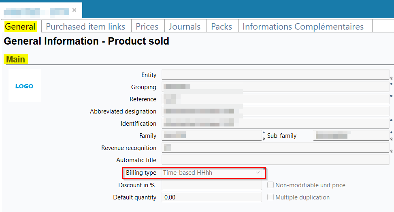Close the open document tab with X
Screen dimensions: 394x212
pos(74,10)
